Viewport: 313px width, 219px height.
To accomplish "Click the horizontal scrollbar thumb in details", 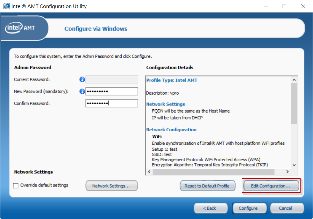I will coord(213,172).
